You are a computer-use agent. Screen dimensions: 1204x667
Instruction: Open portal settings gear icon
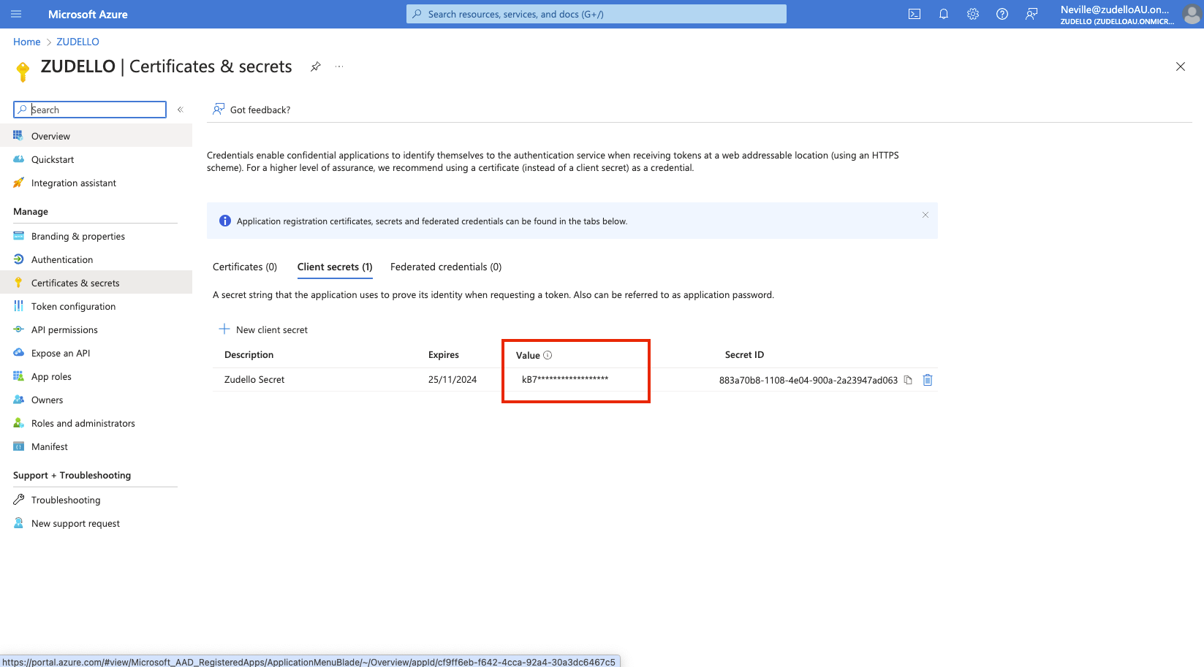point(973,14)
